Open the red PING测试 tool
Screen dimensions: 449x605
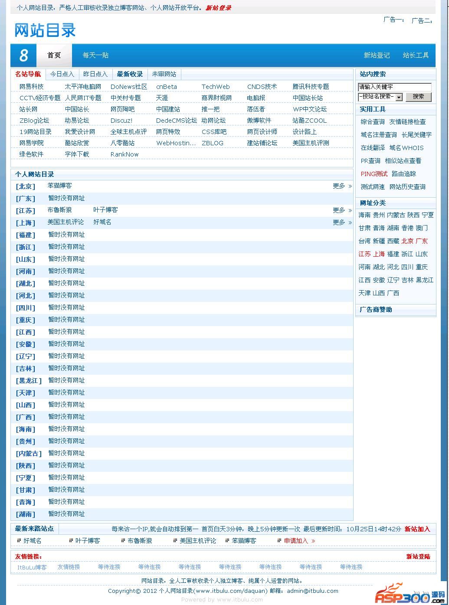[374, 174]
